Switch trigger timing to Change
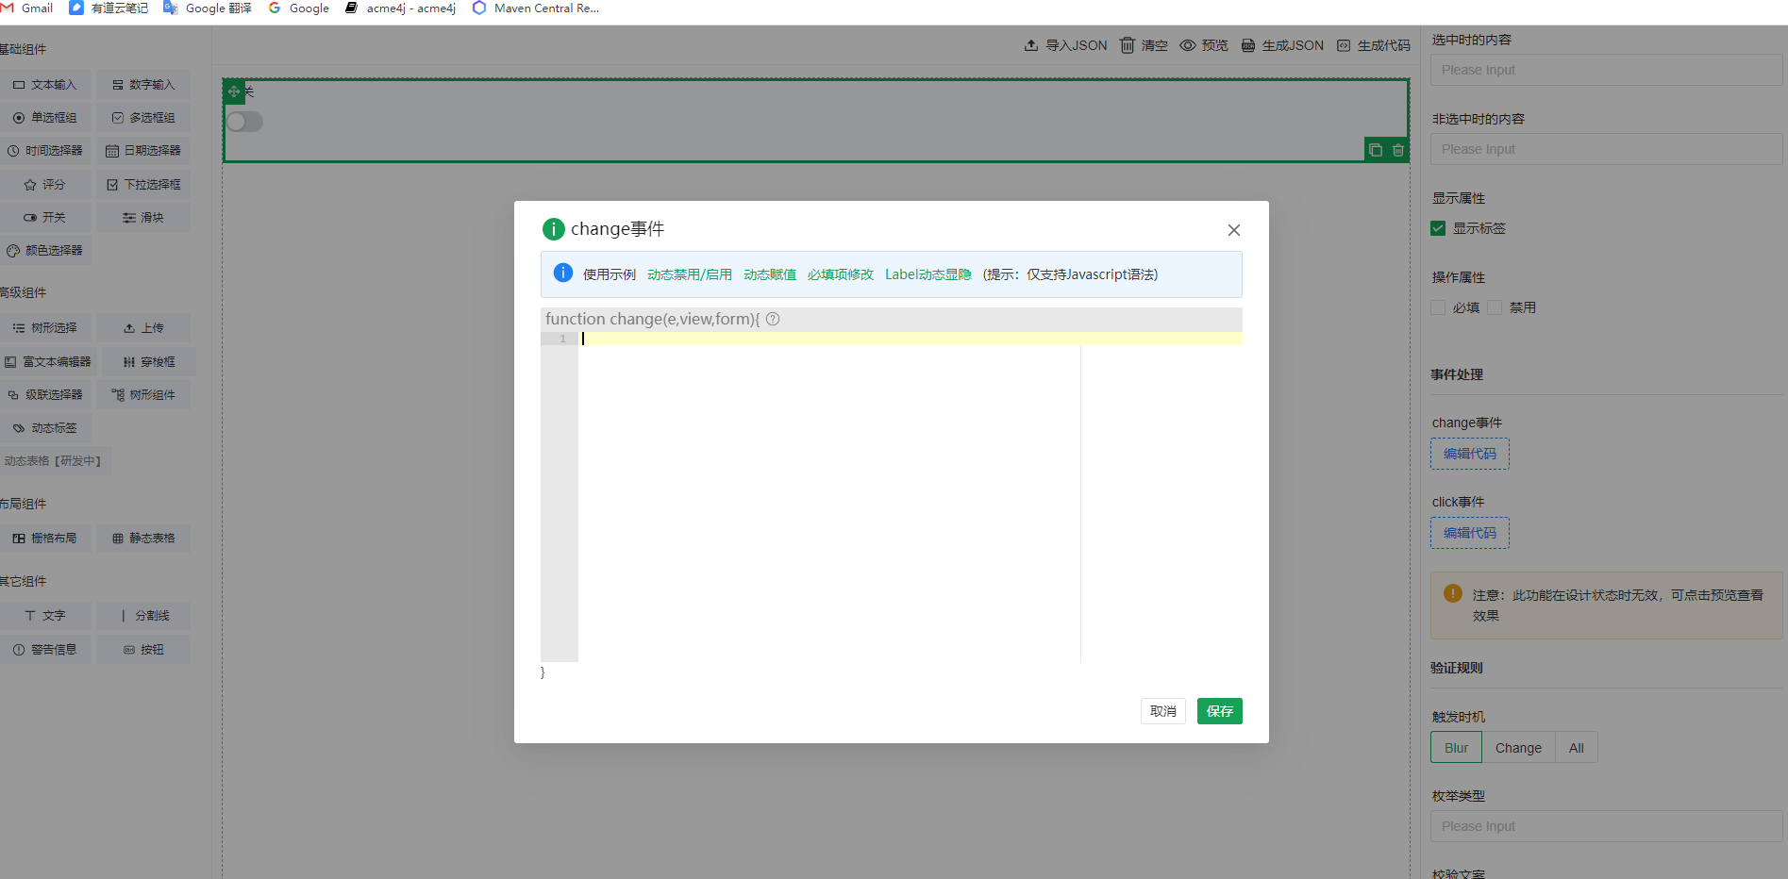This screenshot has height=879, width=1788. click(x=1518, y=747)
